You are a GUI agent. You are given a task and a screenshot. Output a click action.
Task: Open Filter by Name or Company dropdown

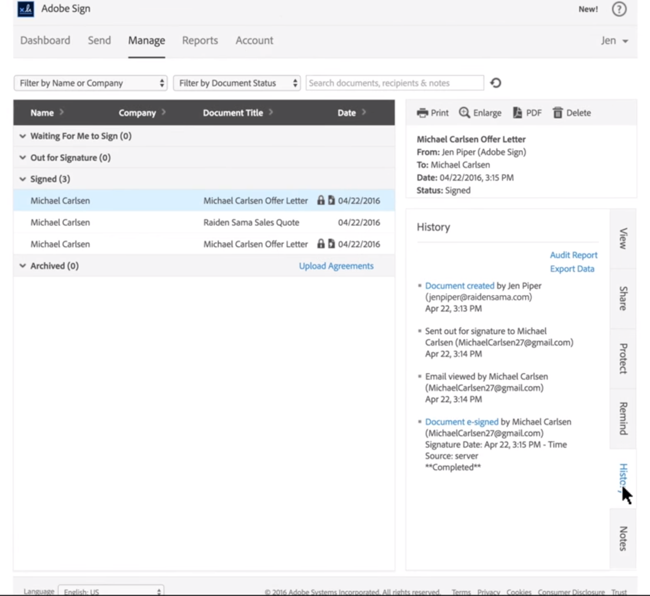click(91, 83)
